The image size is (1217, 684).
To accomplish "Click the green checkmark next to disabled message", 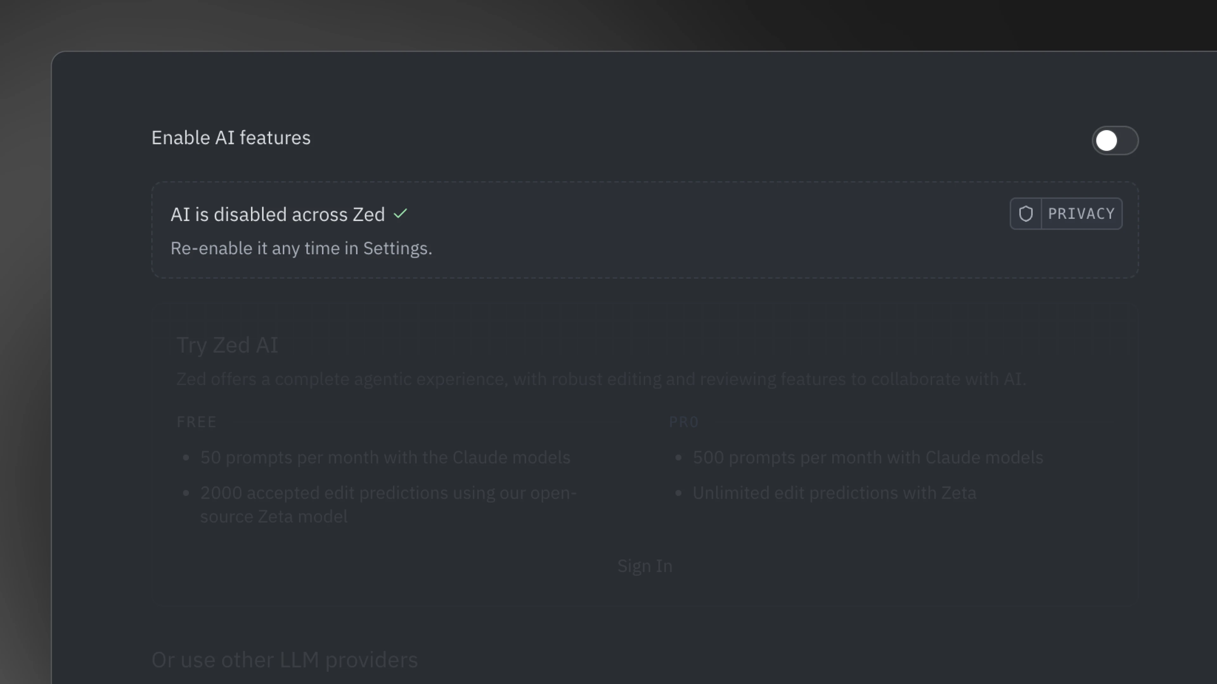I will (x=401, y=214).
